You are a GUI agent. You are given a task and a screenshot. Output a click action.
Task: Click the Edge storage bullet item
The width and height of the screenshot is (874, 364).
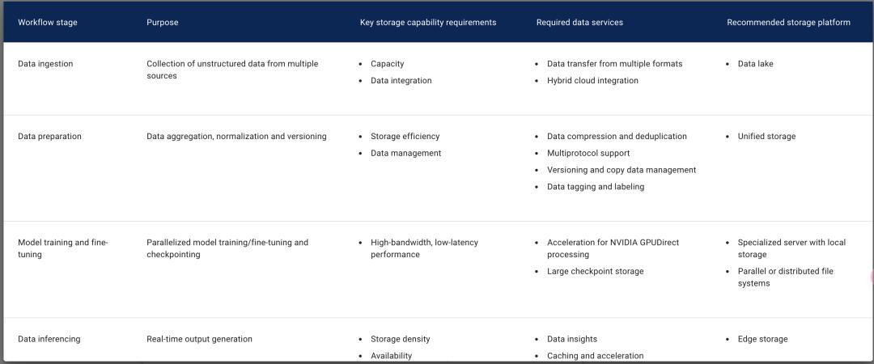tap(762, 340)
